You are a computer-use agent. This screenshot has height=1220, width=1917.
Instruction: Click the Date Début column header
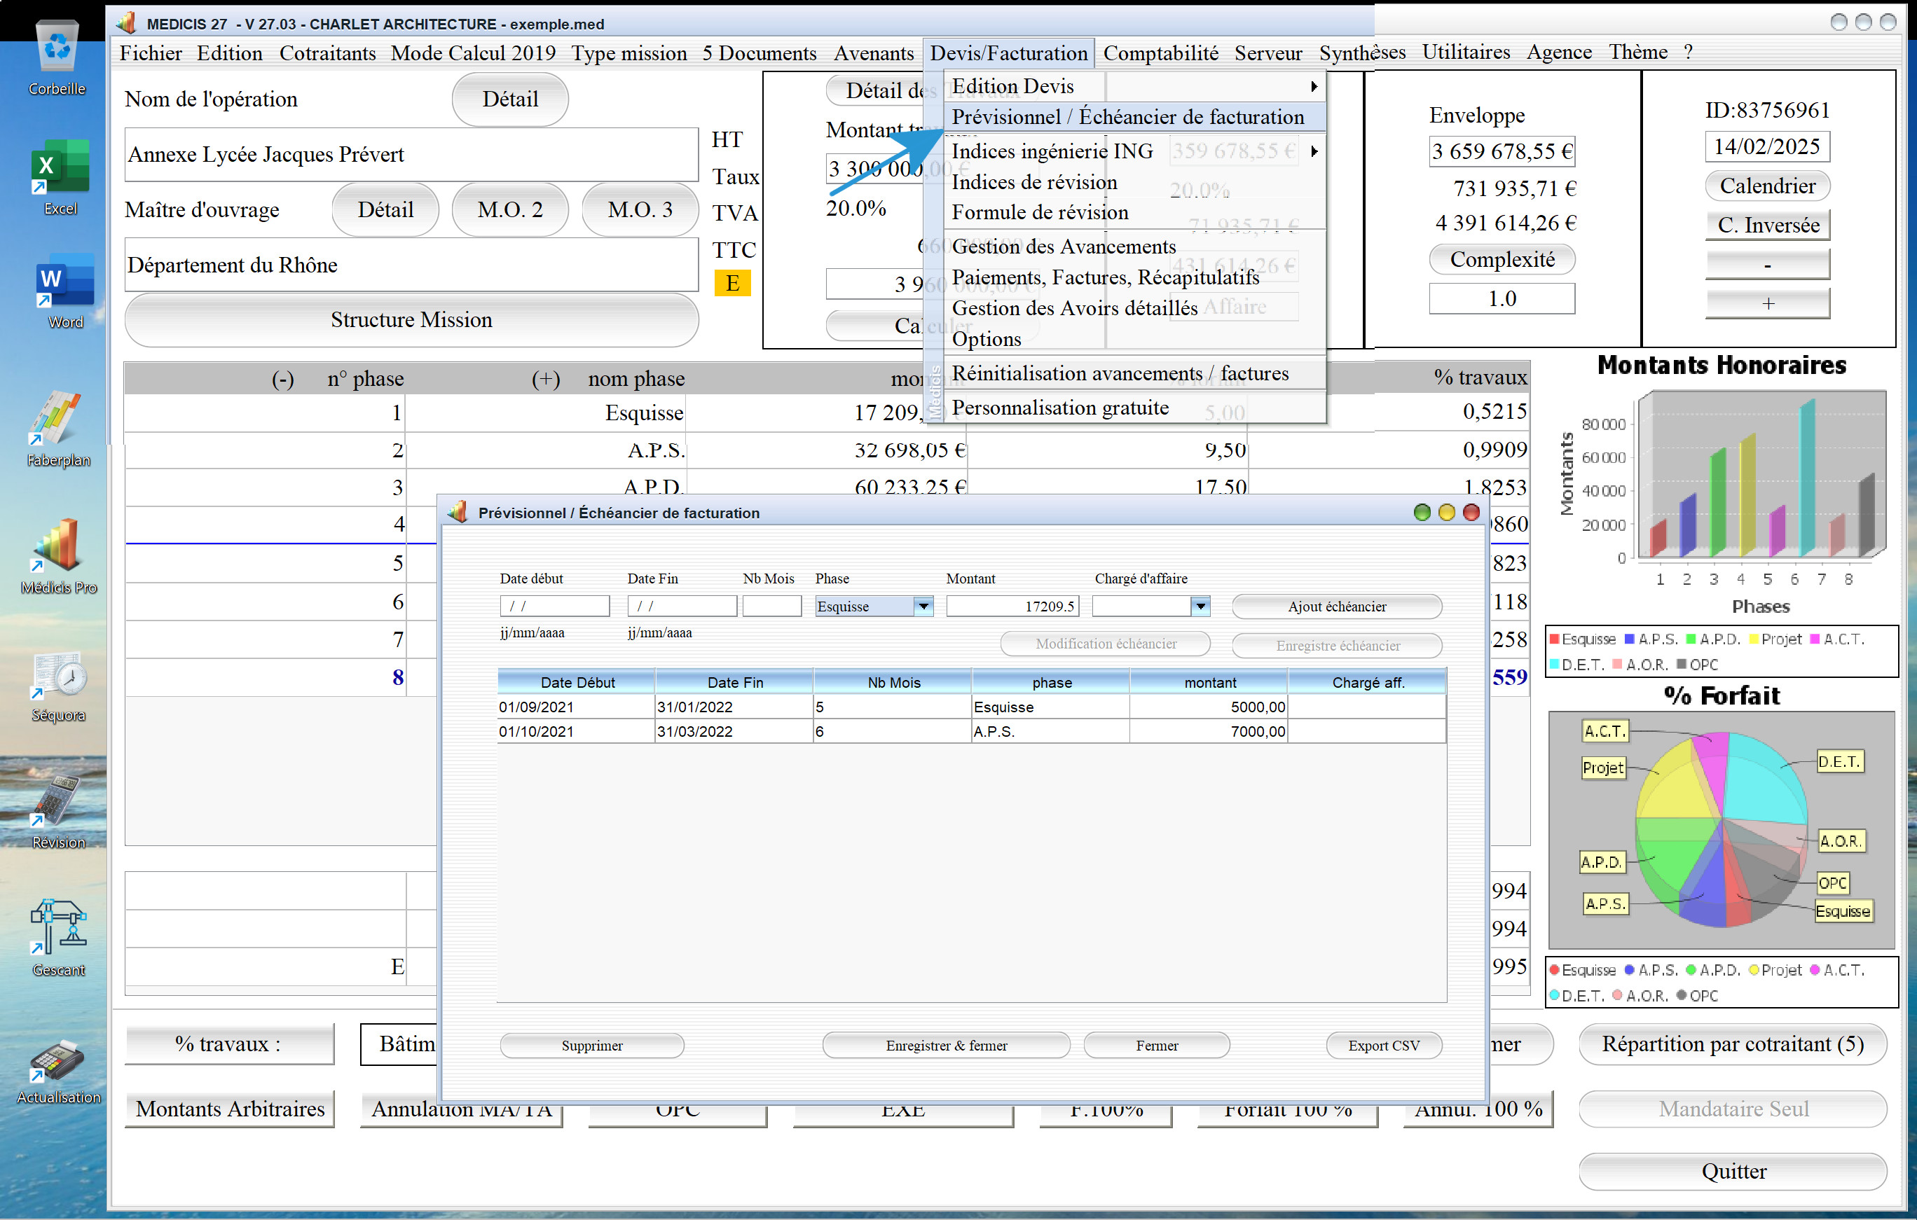pyautogui.click(x=577, y=683)
